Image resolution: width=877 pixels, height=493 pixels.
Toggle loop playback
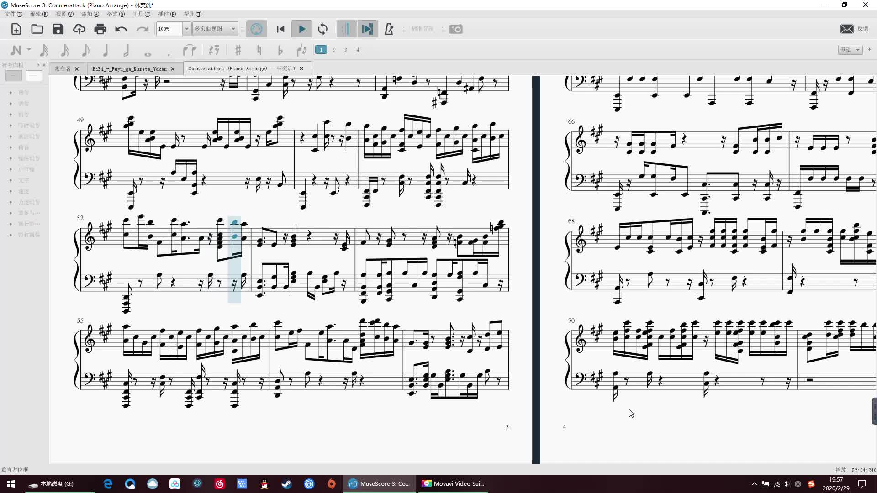click(322, 29)
